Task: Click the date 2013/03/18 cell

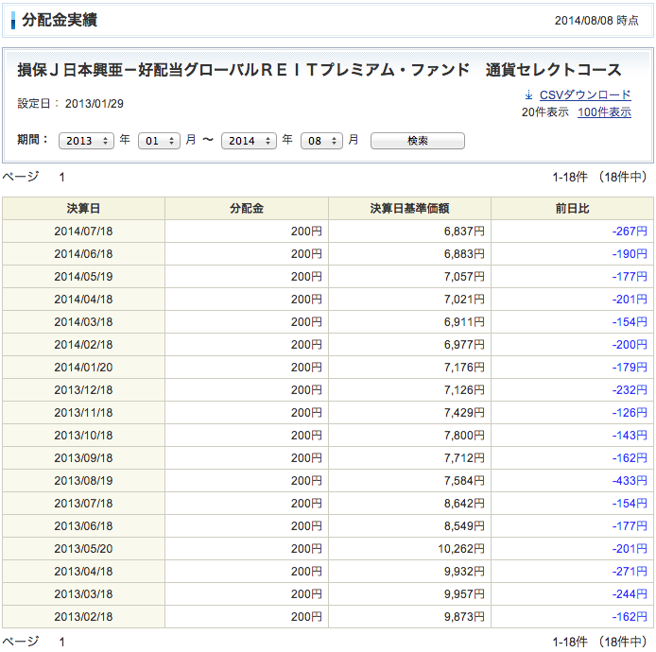Action: [83, 593]
